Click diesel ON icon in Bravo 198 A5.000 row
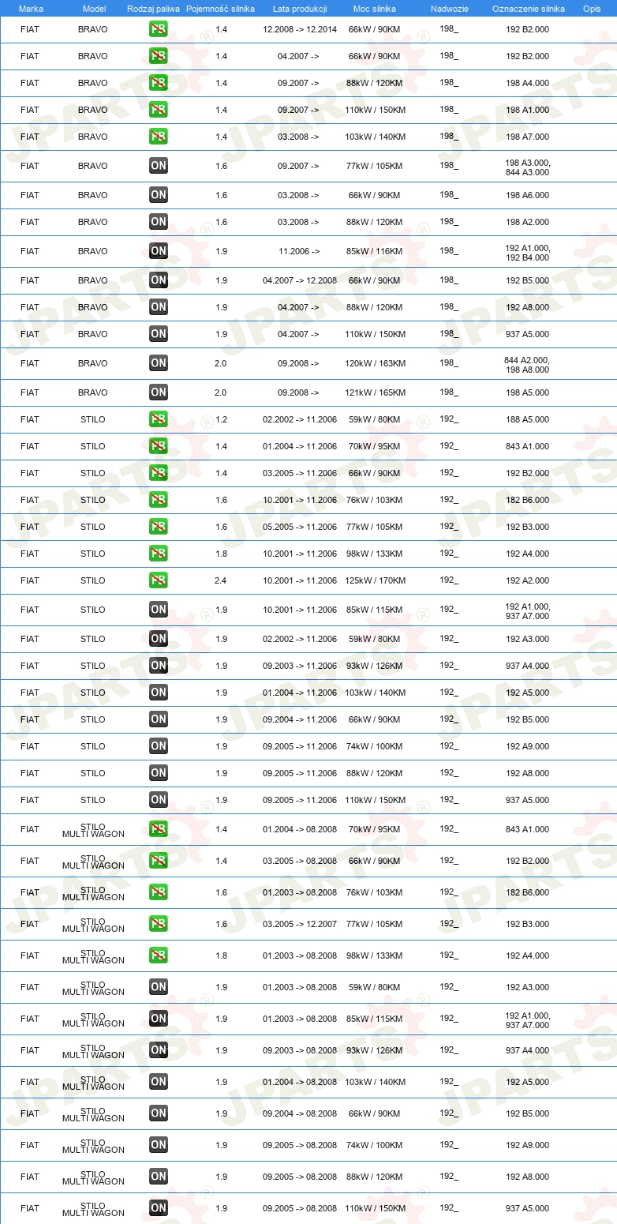617x1224 pixels. click(x=159, y=392)
